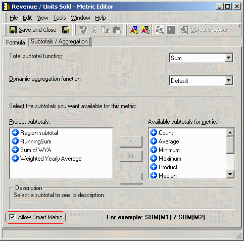Click the Save and New disk icon

(x=66, y=30)
